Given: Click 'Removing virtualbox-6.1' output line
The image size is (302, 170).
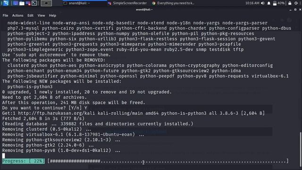Looking at the screenshot, I should pyautogui.click(x=73, y=134).
